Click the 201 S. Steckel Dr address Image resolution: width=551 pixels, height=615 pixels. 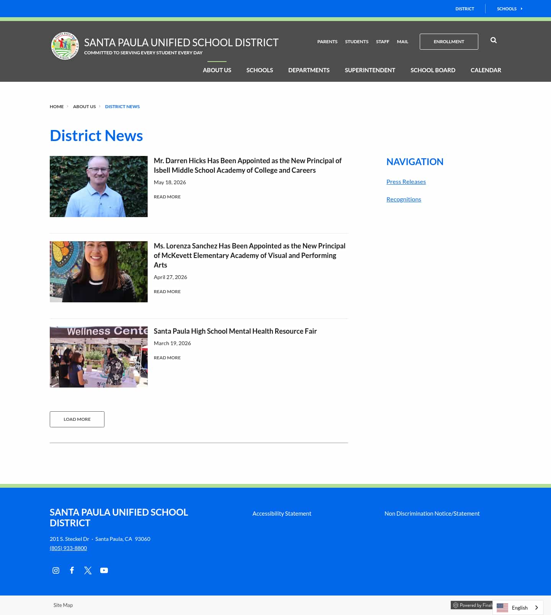tap(100, 539)
